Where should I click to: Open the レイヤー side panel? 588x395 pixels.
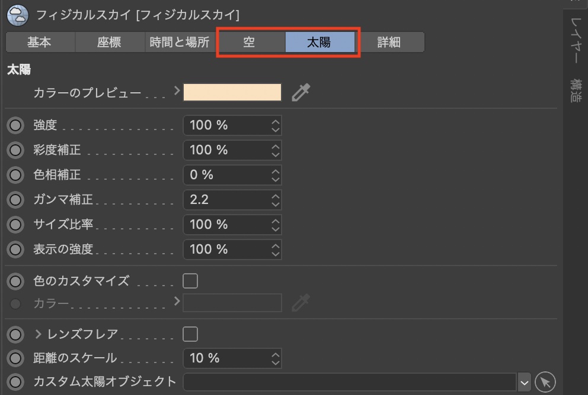click(x=576, y=40)
